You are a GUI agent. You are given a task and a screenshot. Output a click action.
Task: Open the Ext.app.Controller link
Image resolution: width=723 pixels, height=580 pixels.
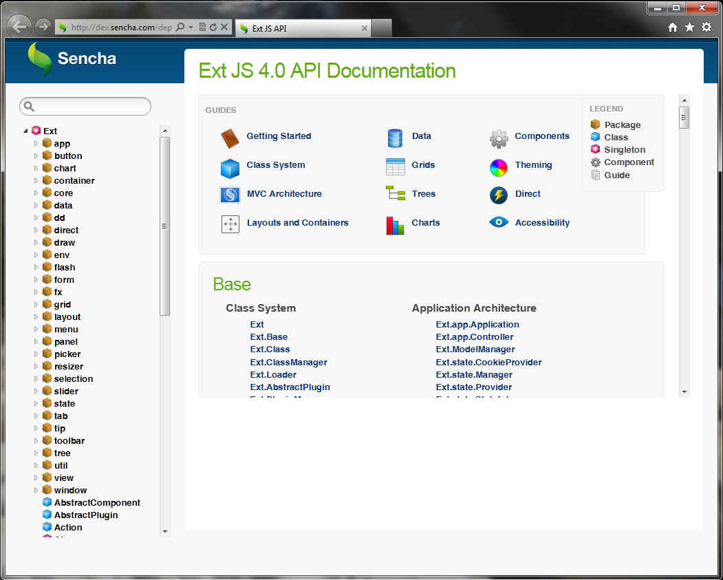tap(475, 337)
